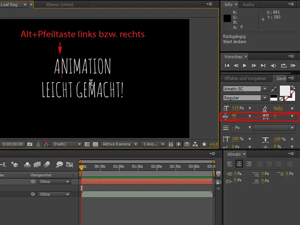This screenshot has height=225, width=300.
Task: Set colors to black and white swatch
Action: tap(274, 98)
